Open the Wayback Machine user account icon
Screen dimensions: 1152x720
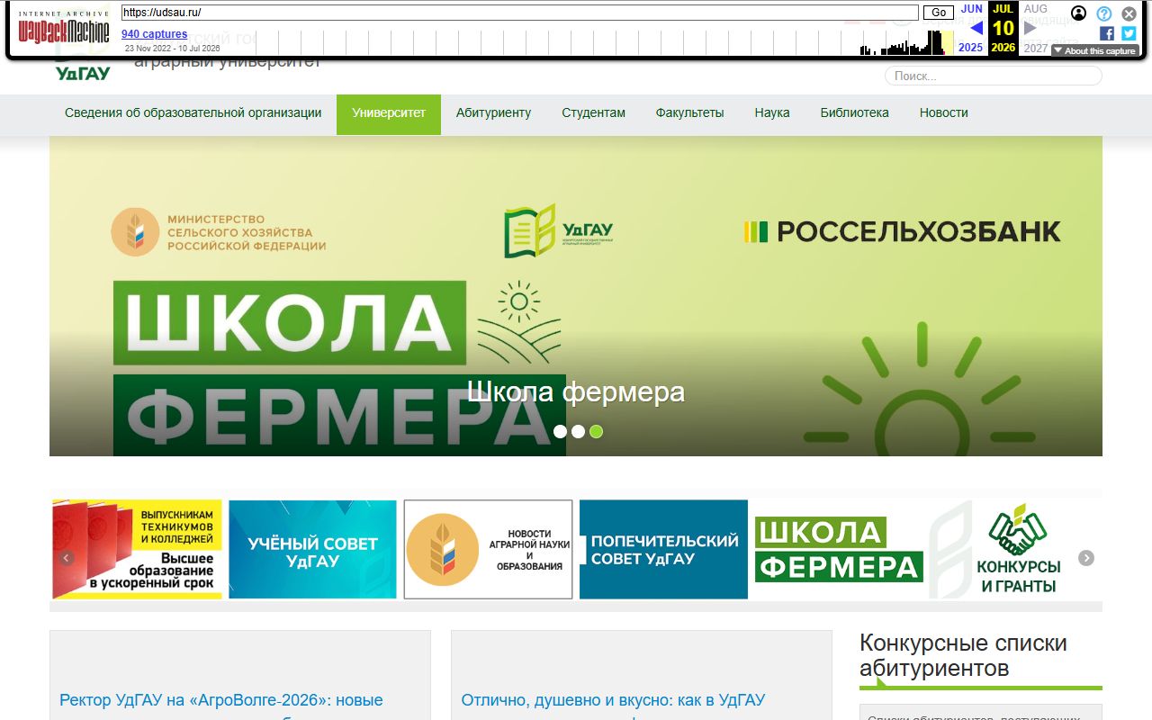point(1078,13)
